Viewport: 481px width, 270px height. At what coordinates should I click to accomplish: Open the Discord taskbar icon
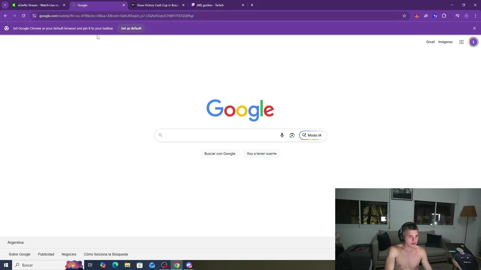click(189, 265)
